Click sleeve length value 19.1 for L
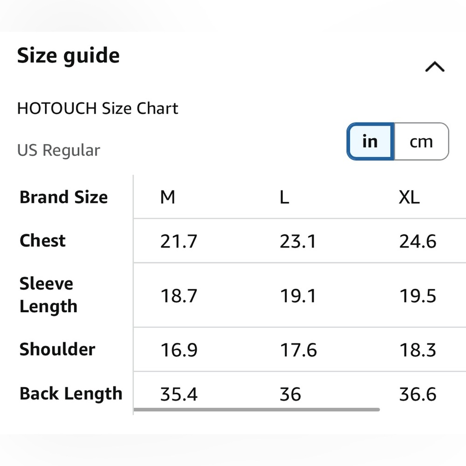 [x=298, y=296]
